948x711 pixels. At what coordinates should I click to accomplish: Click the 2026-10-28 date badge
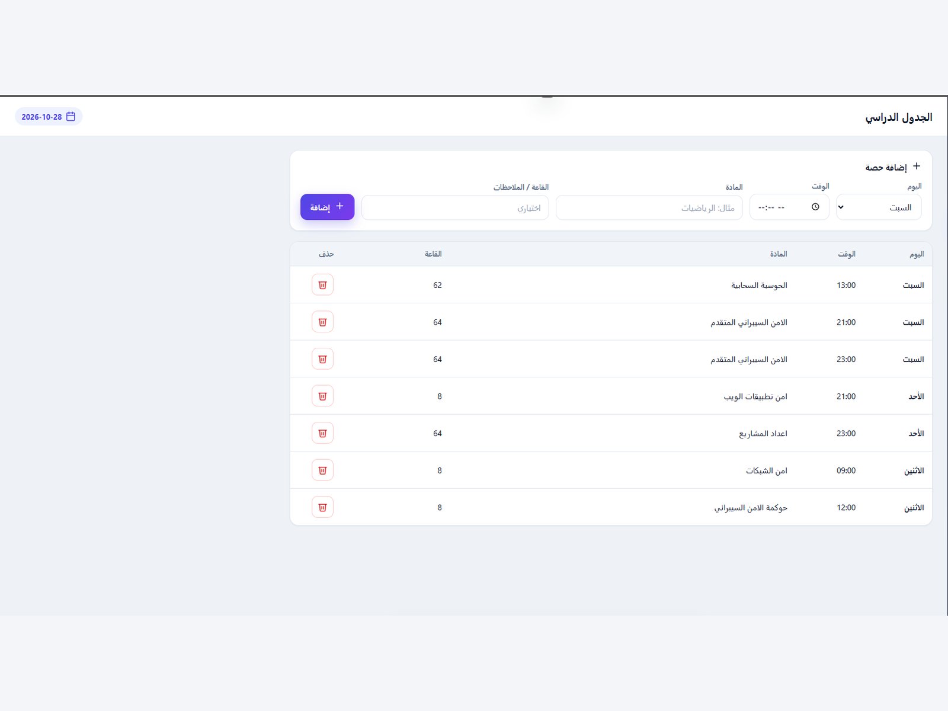[49, 117]
